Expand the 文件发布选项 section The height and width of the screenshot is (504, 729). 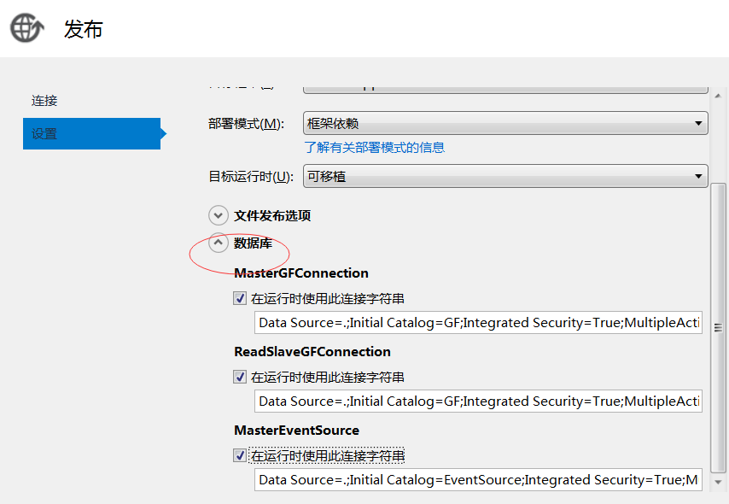(x=219, y=216)
